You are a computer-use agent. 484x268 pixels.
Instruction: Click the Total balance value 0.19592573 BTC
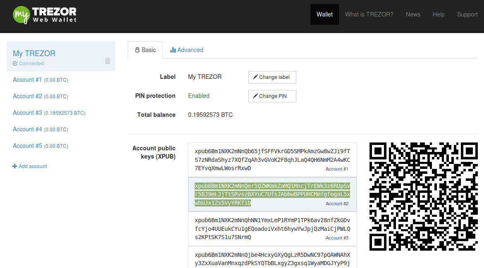click(x=210, y=115)
